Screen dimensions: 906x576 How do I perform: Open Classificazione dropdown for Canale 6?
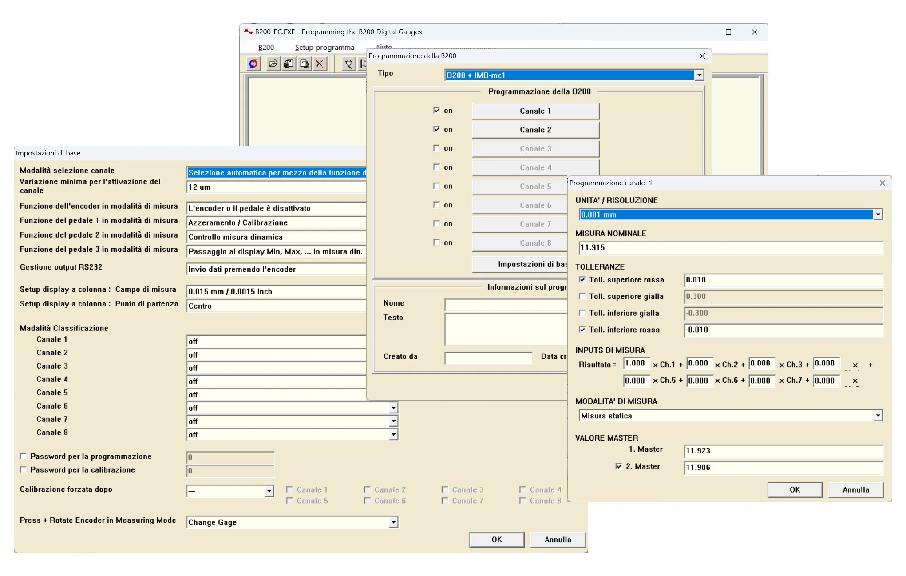[x=393, y=408]
